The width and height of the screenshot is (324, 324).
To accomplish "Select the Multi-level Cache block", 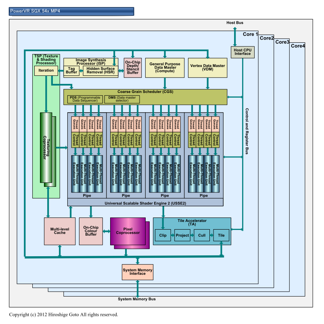I will 60,231.
